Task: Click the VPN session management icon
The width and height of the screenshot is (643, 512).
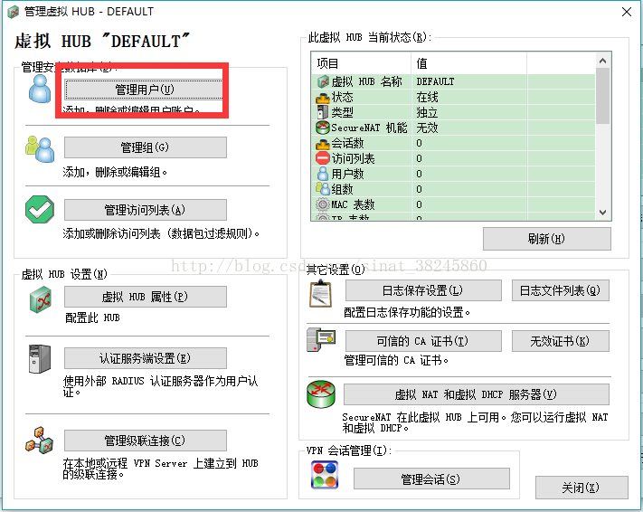Action: tap(324, 476)
